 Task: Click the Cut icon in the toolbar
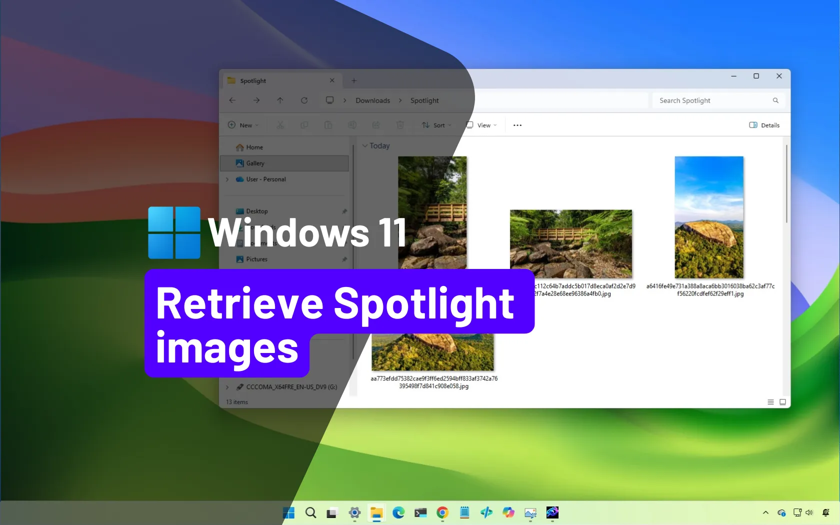point(280,125)
